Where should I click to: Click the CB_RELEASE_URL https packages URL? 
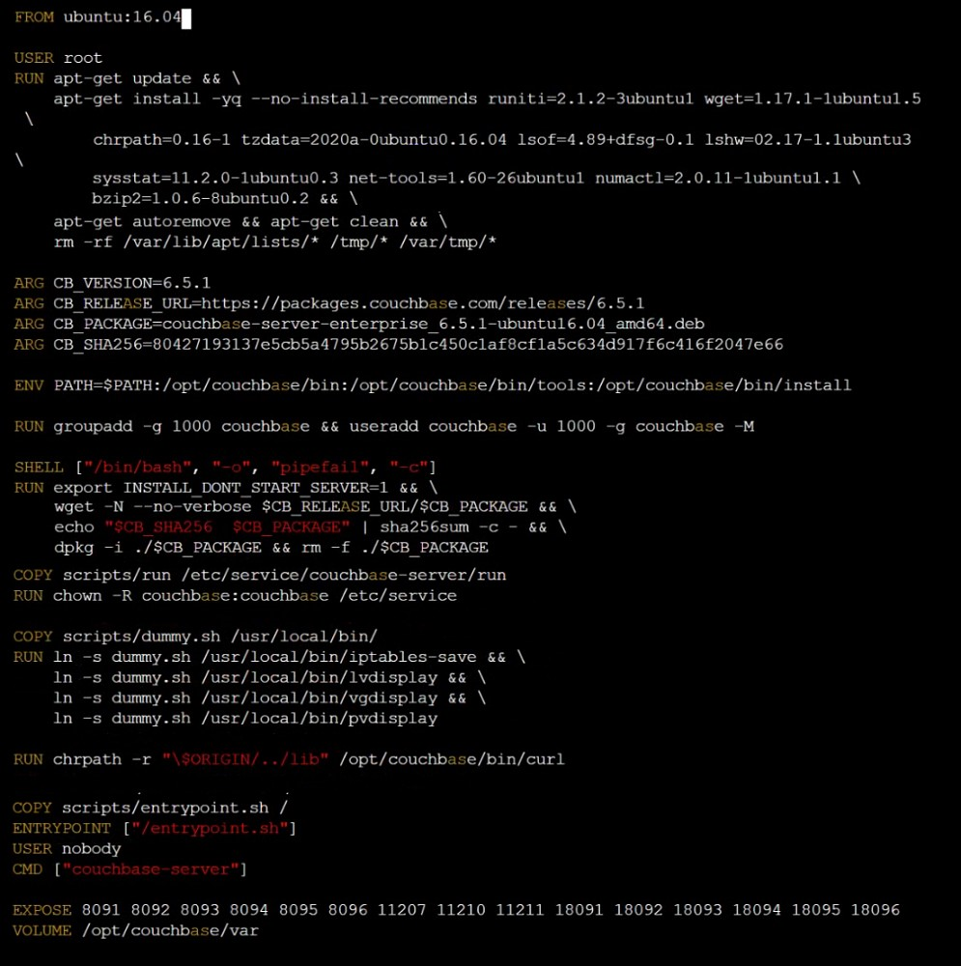pos(423,303)
